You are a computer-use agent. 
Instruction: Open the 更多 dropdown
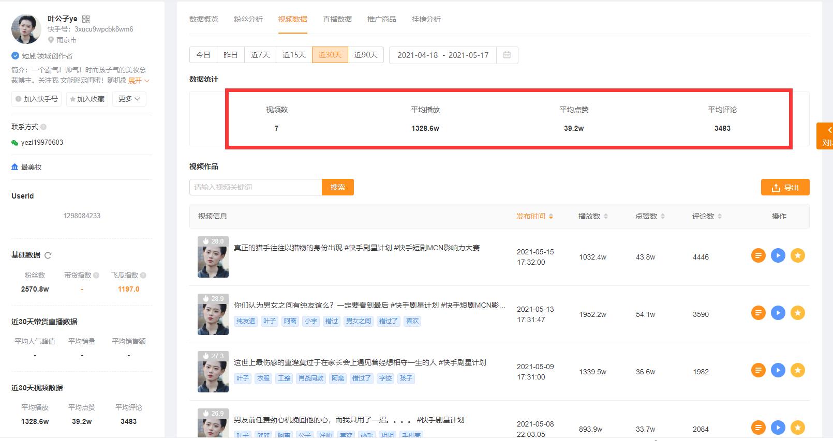(x=129, y=99)
